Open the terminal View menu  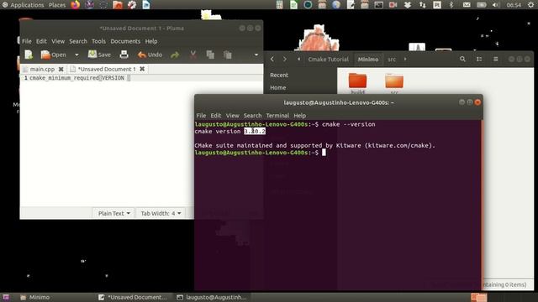coord(232,116)
